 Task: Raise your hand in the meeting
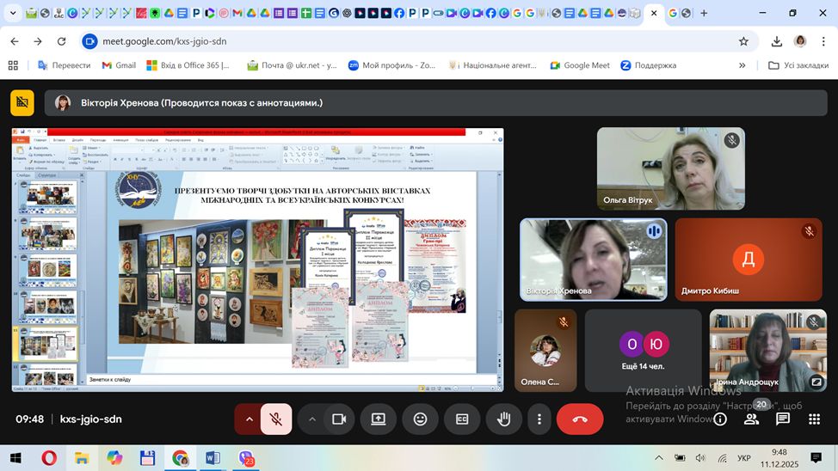pos(503,419)
